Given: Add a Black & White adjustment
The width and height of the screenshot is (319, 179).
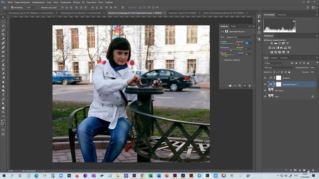Looking at the screenshot, I should point(278,48).
